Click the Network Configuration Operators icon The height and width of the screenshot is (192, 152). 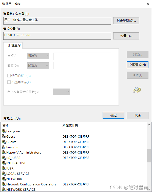pos(4,184)
